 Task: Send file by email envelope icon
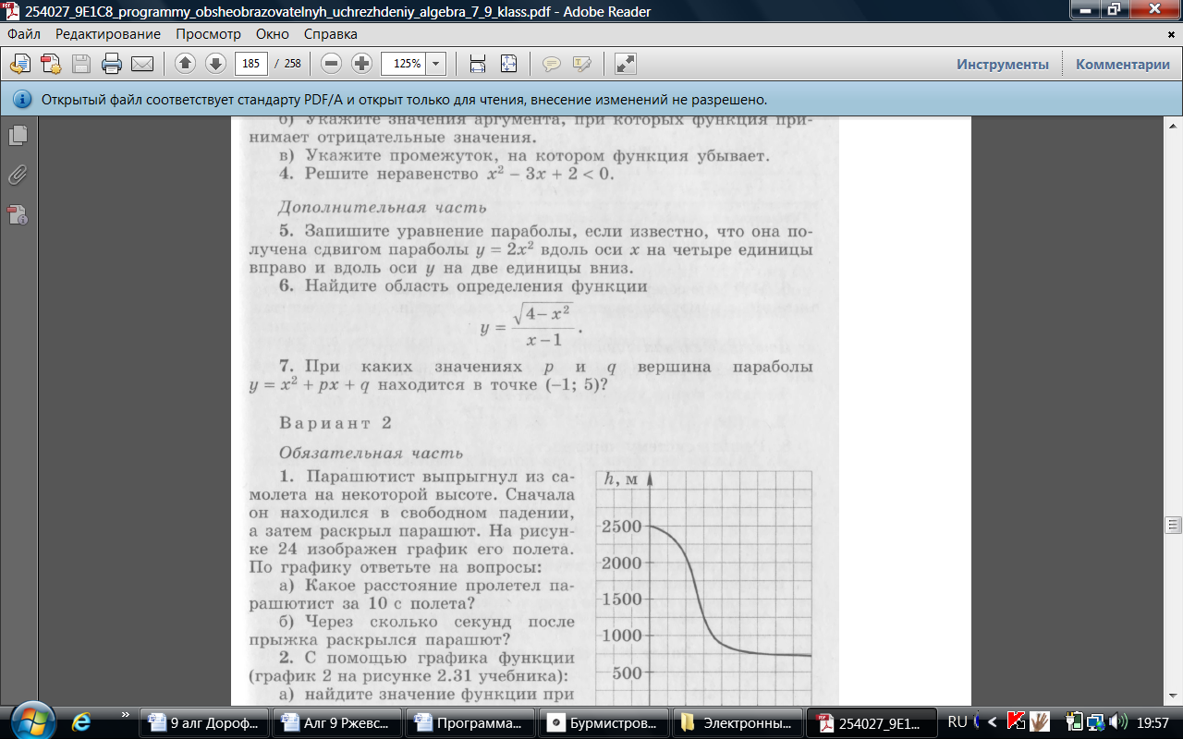(141, 64)
